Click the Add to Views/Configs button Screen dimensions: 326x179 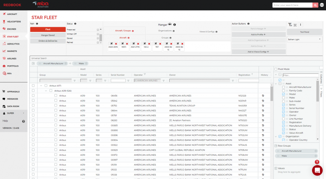point(259,52)
